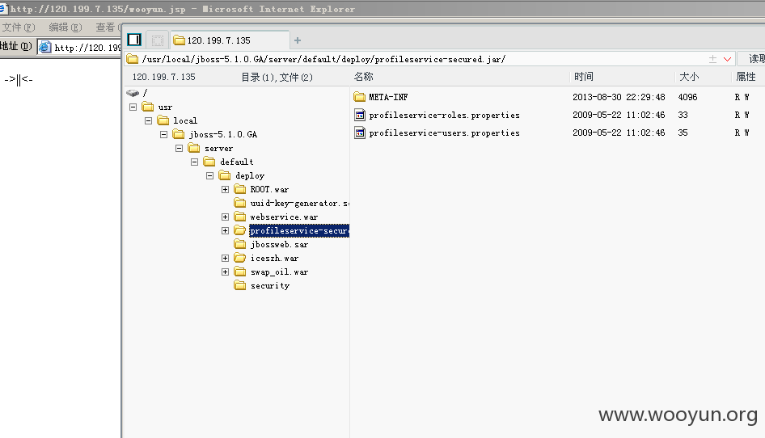Open a new tab with plus icon
Image resolution: width=765 pixels, height=438 pixels.
pos(298,40)
